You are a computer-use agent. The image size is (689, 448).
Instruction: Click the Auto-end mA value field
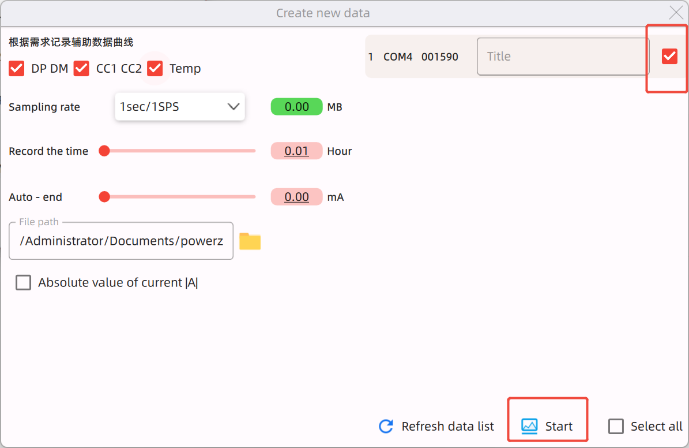coord(296,196)
